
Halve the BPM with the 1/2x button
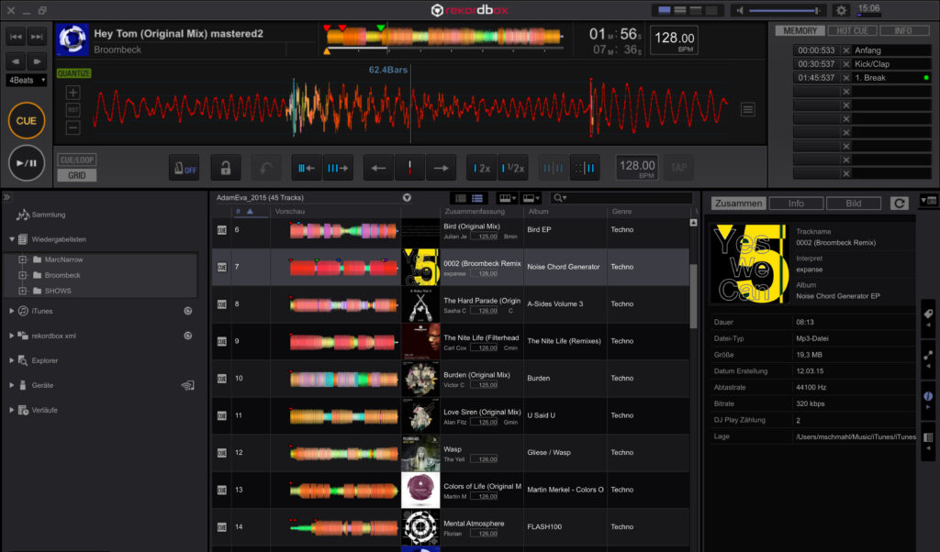point(513,169)
